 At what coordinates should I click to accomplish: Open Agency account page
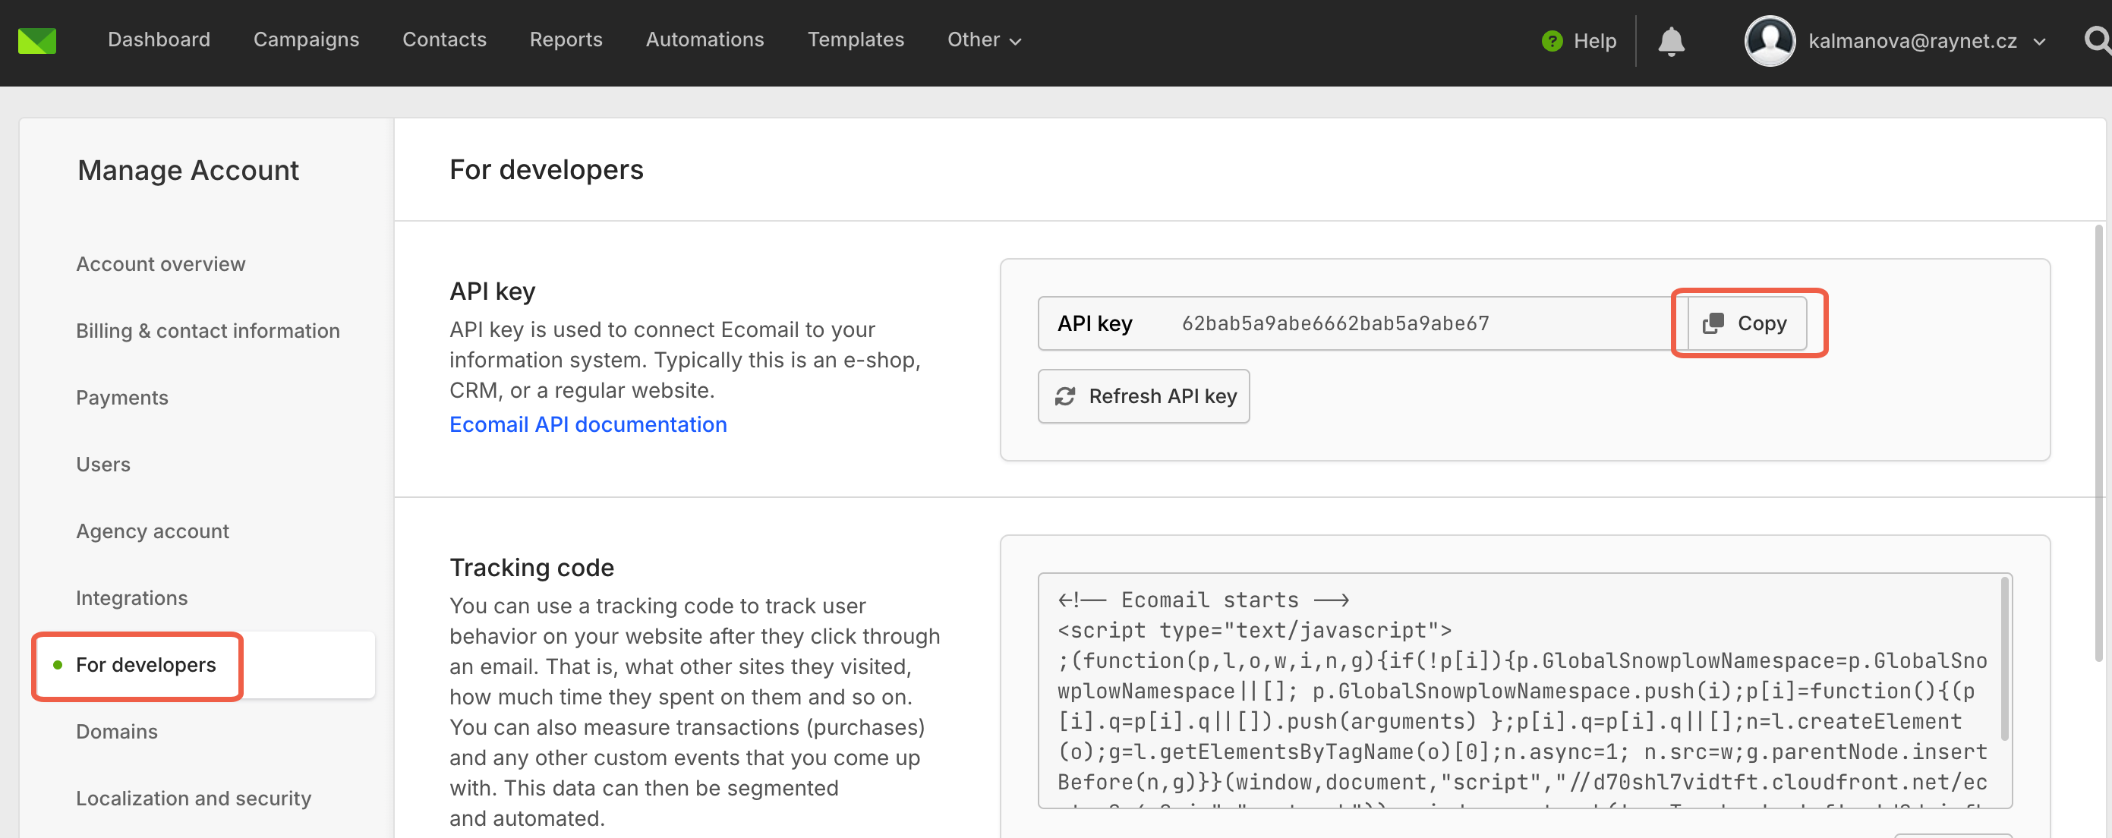153,531
